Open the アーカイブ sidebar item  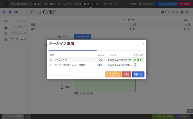pyautogui.click(x=15, y=27)
